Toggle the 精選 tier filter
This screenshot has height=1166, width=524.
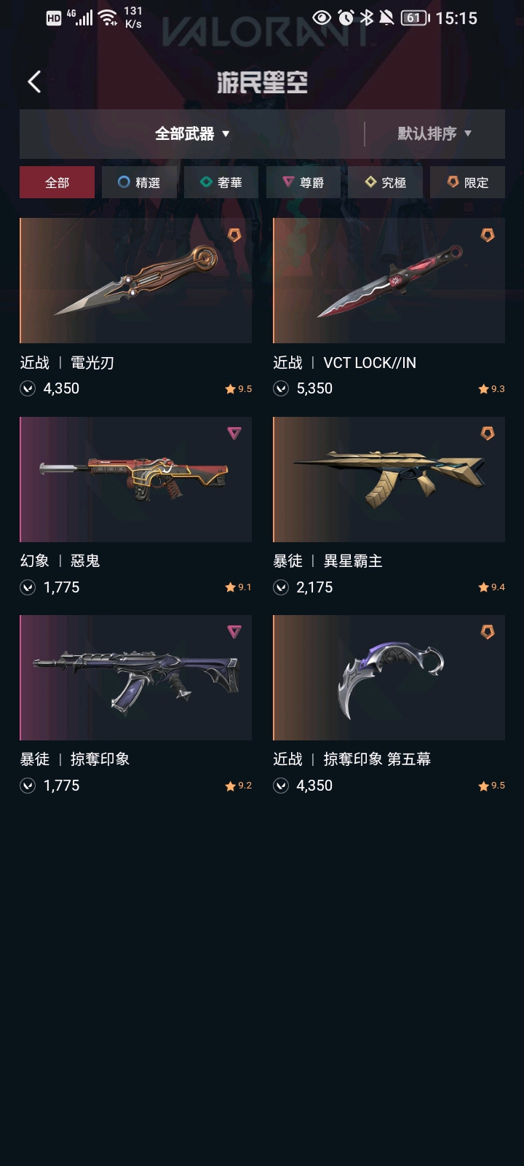point(139,182)
